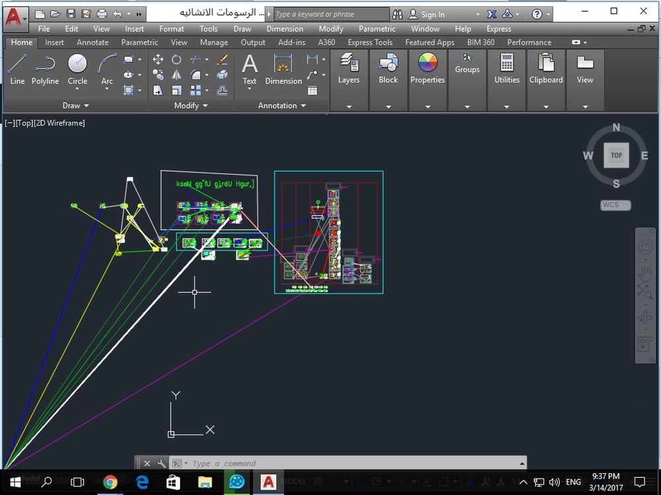Select the Line drawing tool
661x495 pixels.
click(17, 69)
